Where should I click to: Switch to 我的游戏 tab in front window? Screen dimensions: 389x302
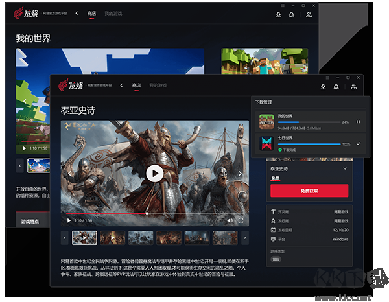pyautogui.click(x=158, y=86)
